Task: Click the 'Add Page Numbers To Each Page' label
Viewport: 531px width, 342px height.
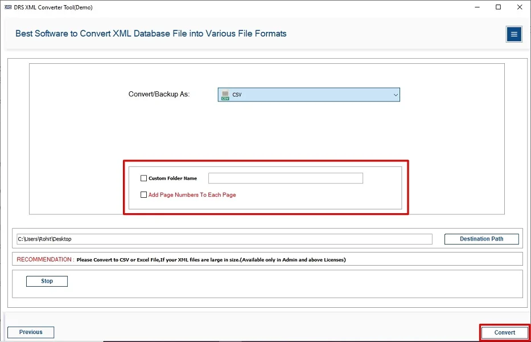Action: point(192,195)
